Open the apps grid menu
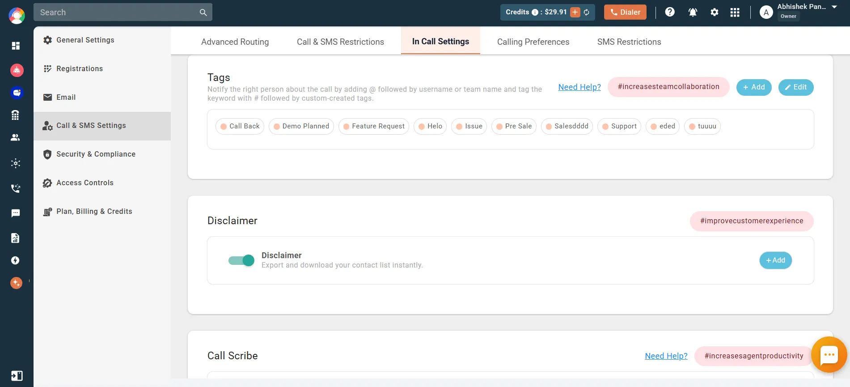 tap(735, 12)
